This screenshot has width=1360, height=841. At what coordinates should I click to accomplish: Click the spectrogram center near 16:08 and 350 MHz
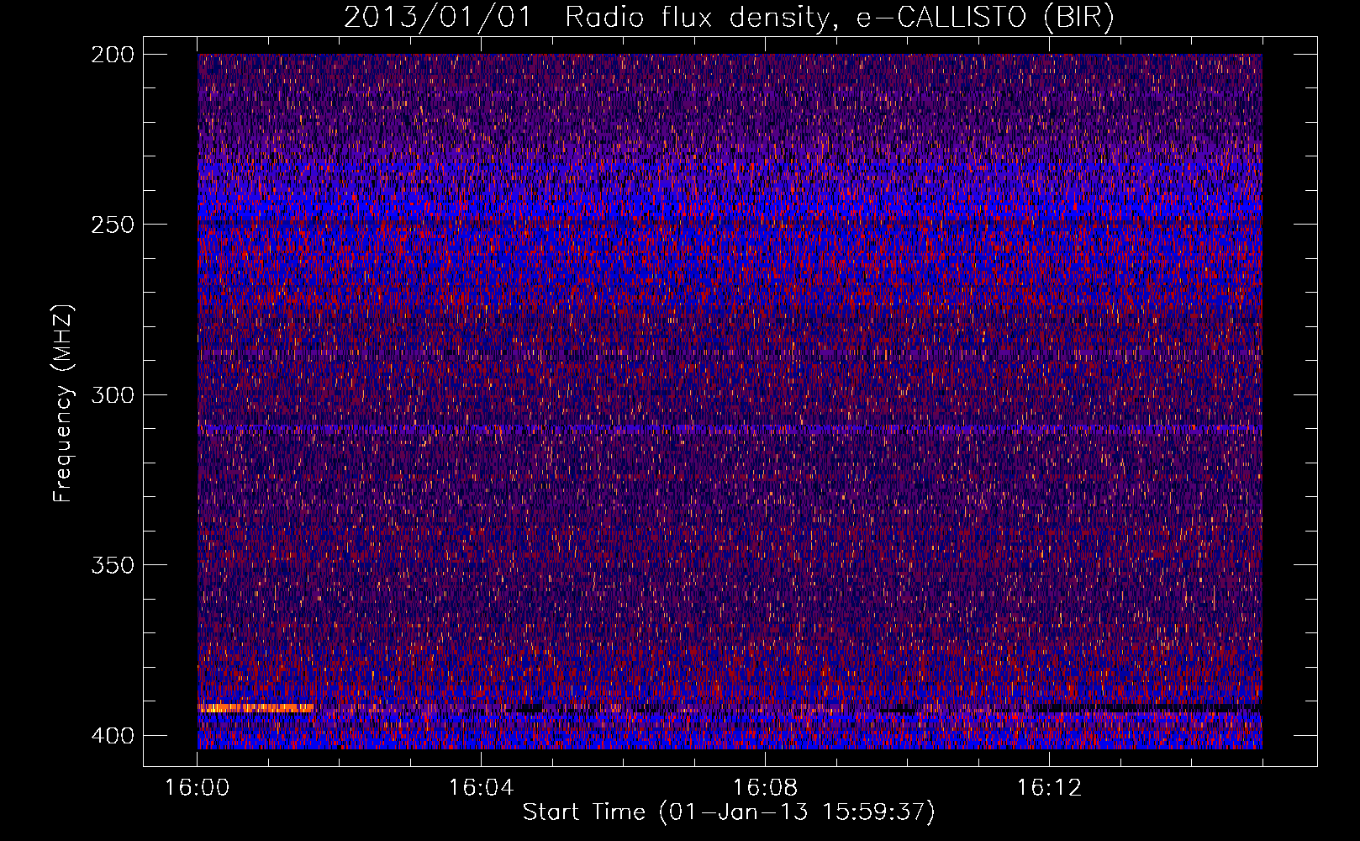click(x=765, y=564)
